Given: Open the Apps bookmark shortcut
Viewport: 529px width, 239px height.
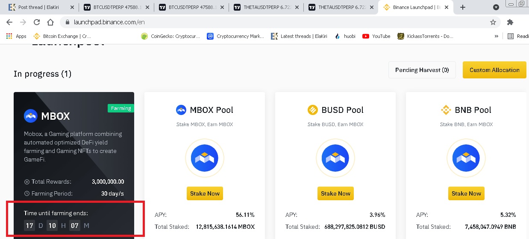Looking at the screenshot, I should point(16,36).
